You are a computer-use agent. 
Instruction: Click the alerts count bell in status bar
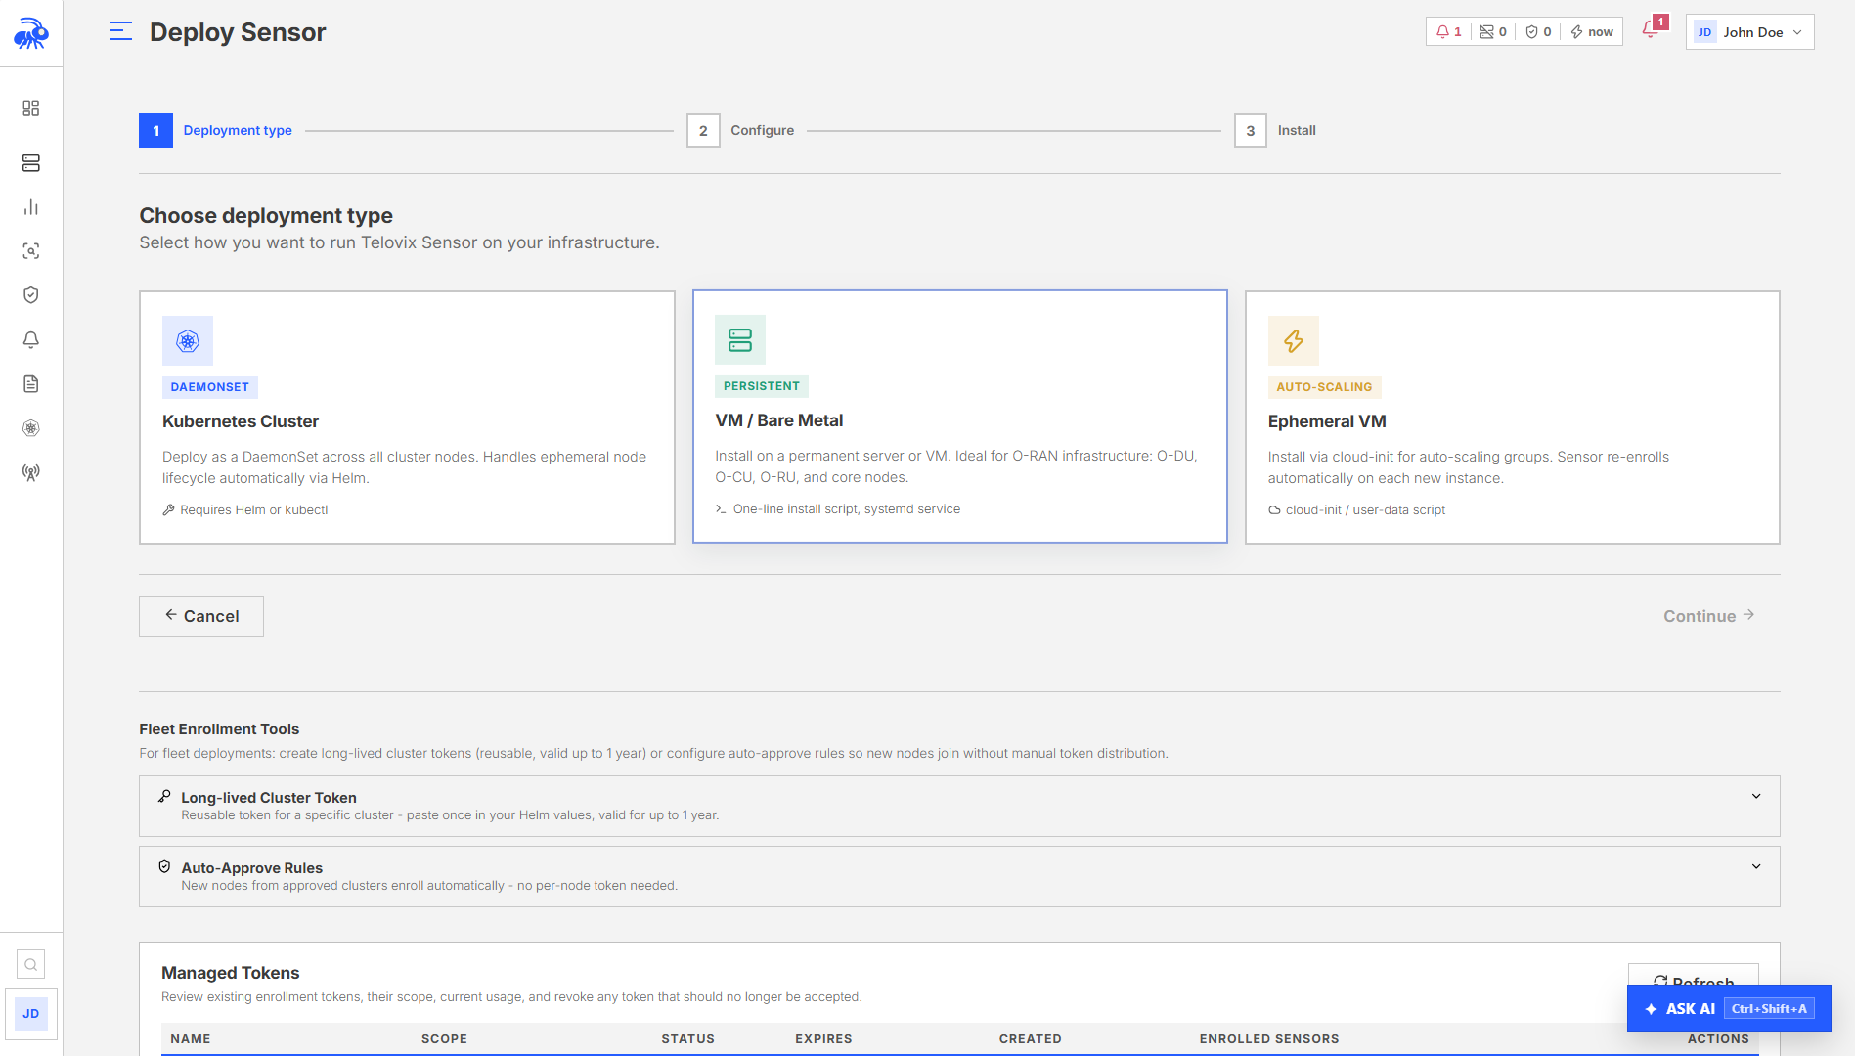1448,32
